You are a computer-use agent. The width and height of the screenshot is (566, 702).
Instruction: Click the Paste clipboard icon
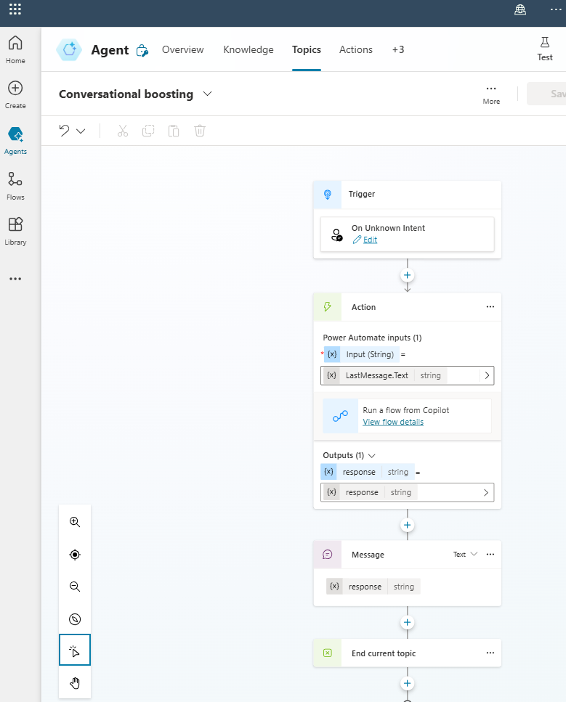tap(174, 131)
